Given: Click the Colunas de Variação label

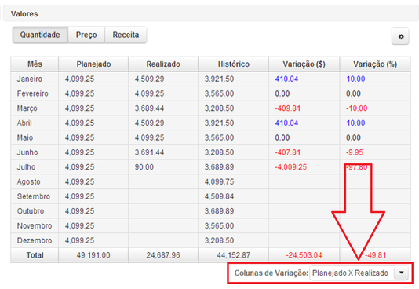Looking at the screenshot, I should tap(271, 273).
